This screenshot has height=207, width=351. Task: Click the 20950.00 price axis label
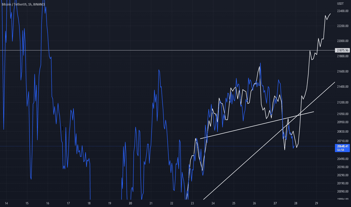343,122
